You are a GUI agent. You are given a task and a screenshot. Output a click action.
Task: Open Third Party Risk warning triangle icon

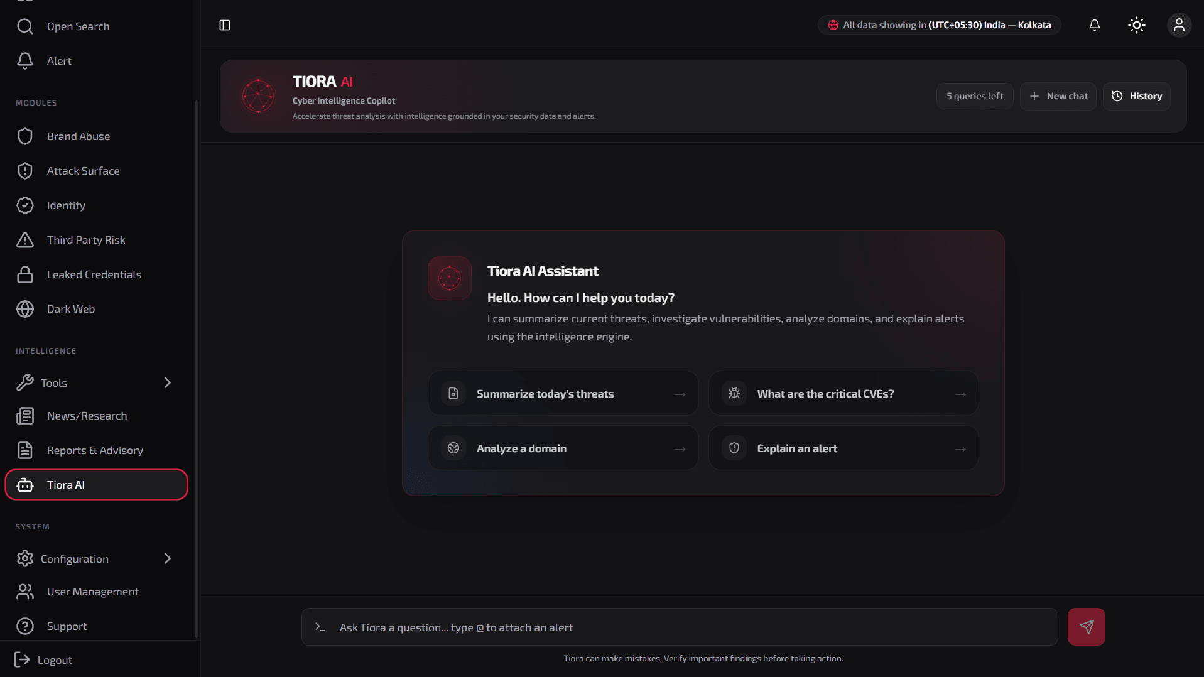[x=25, y=240]
